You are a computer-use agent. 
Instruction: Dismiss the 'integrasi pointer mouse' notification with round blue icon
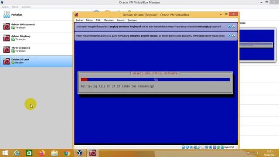point(230,36)
